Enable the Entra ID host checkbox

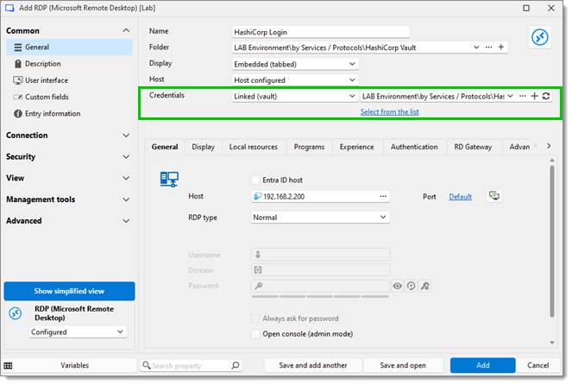tap(255, 180)
